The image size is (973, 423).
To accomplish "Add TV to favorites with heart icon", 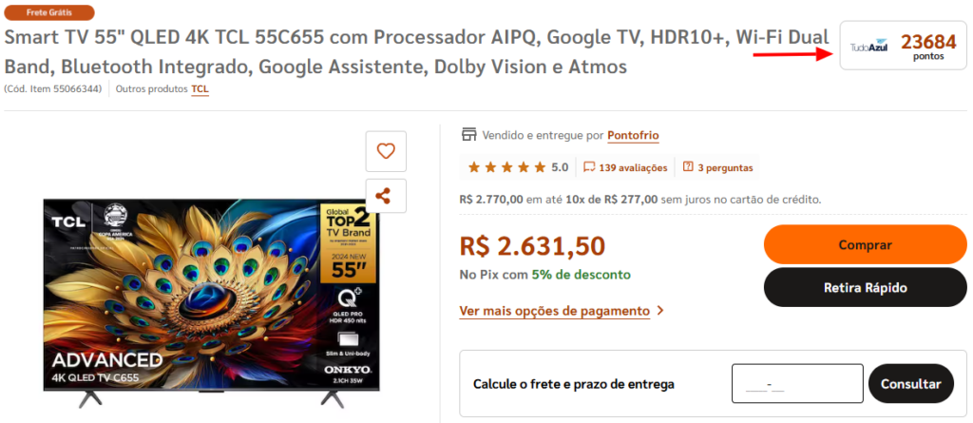I will click(386, 151).
